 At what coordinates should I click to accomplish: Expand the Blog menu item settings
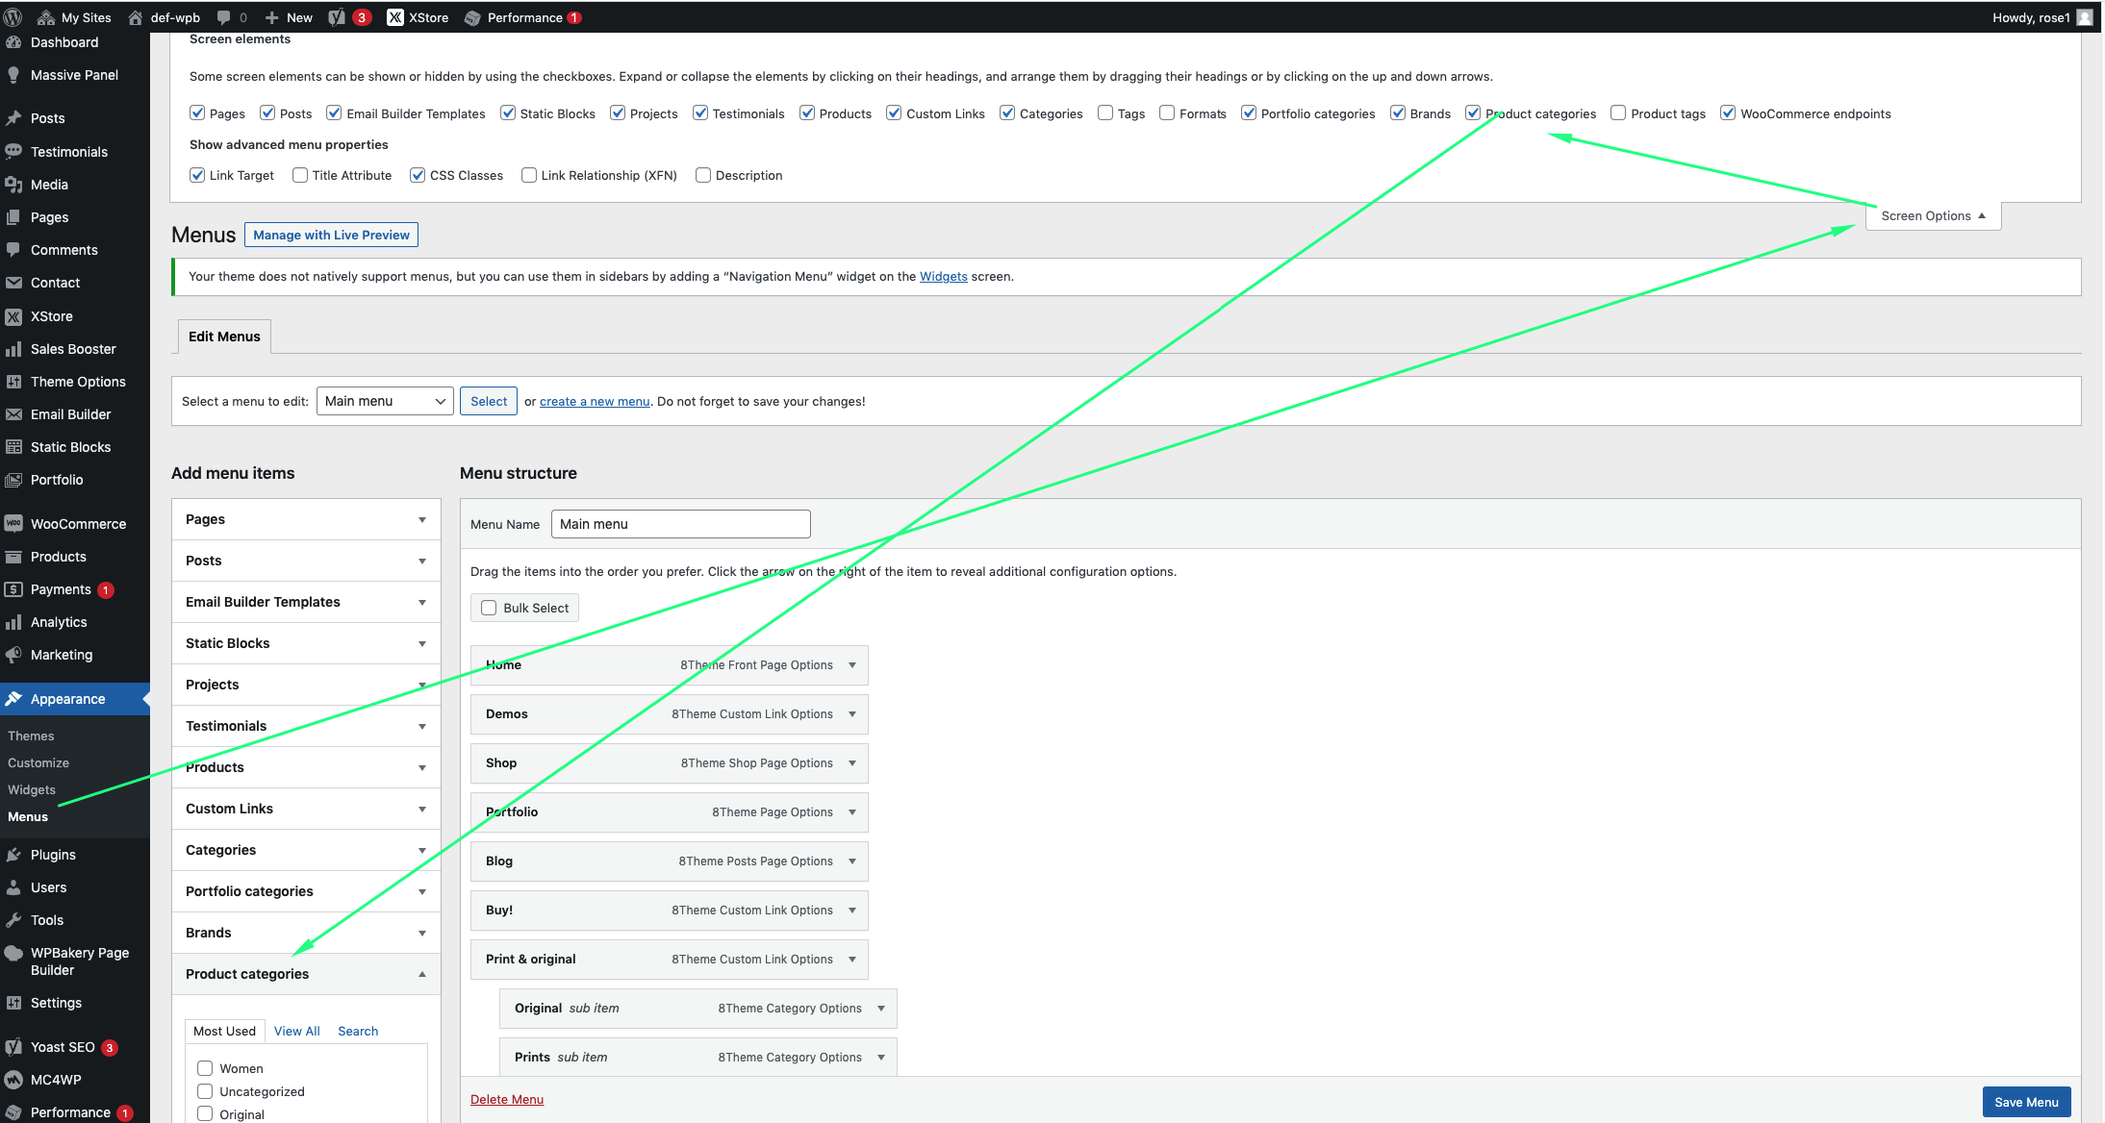click(x=852, y=861)
